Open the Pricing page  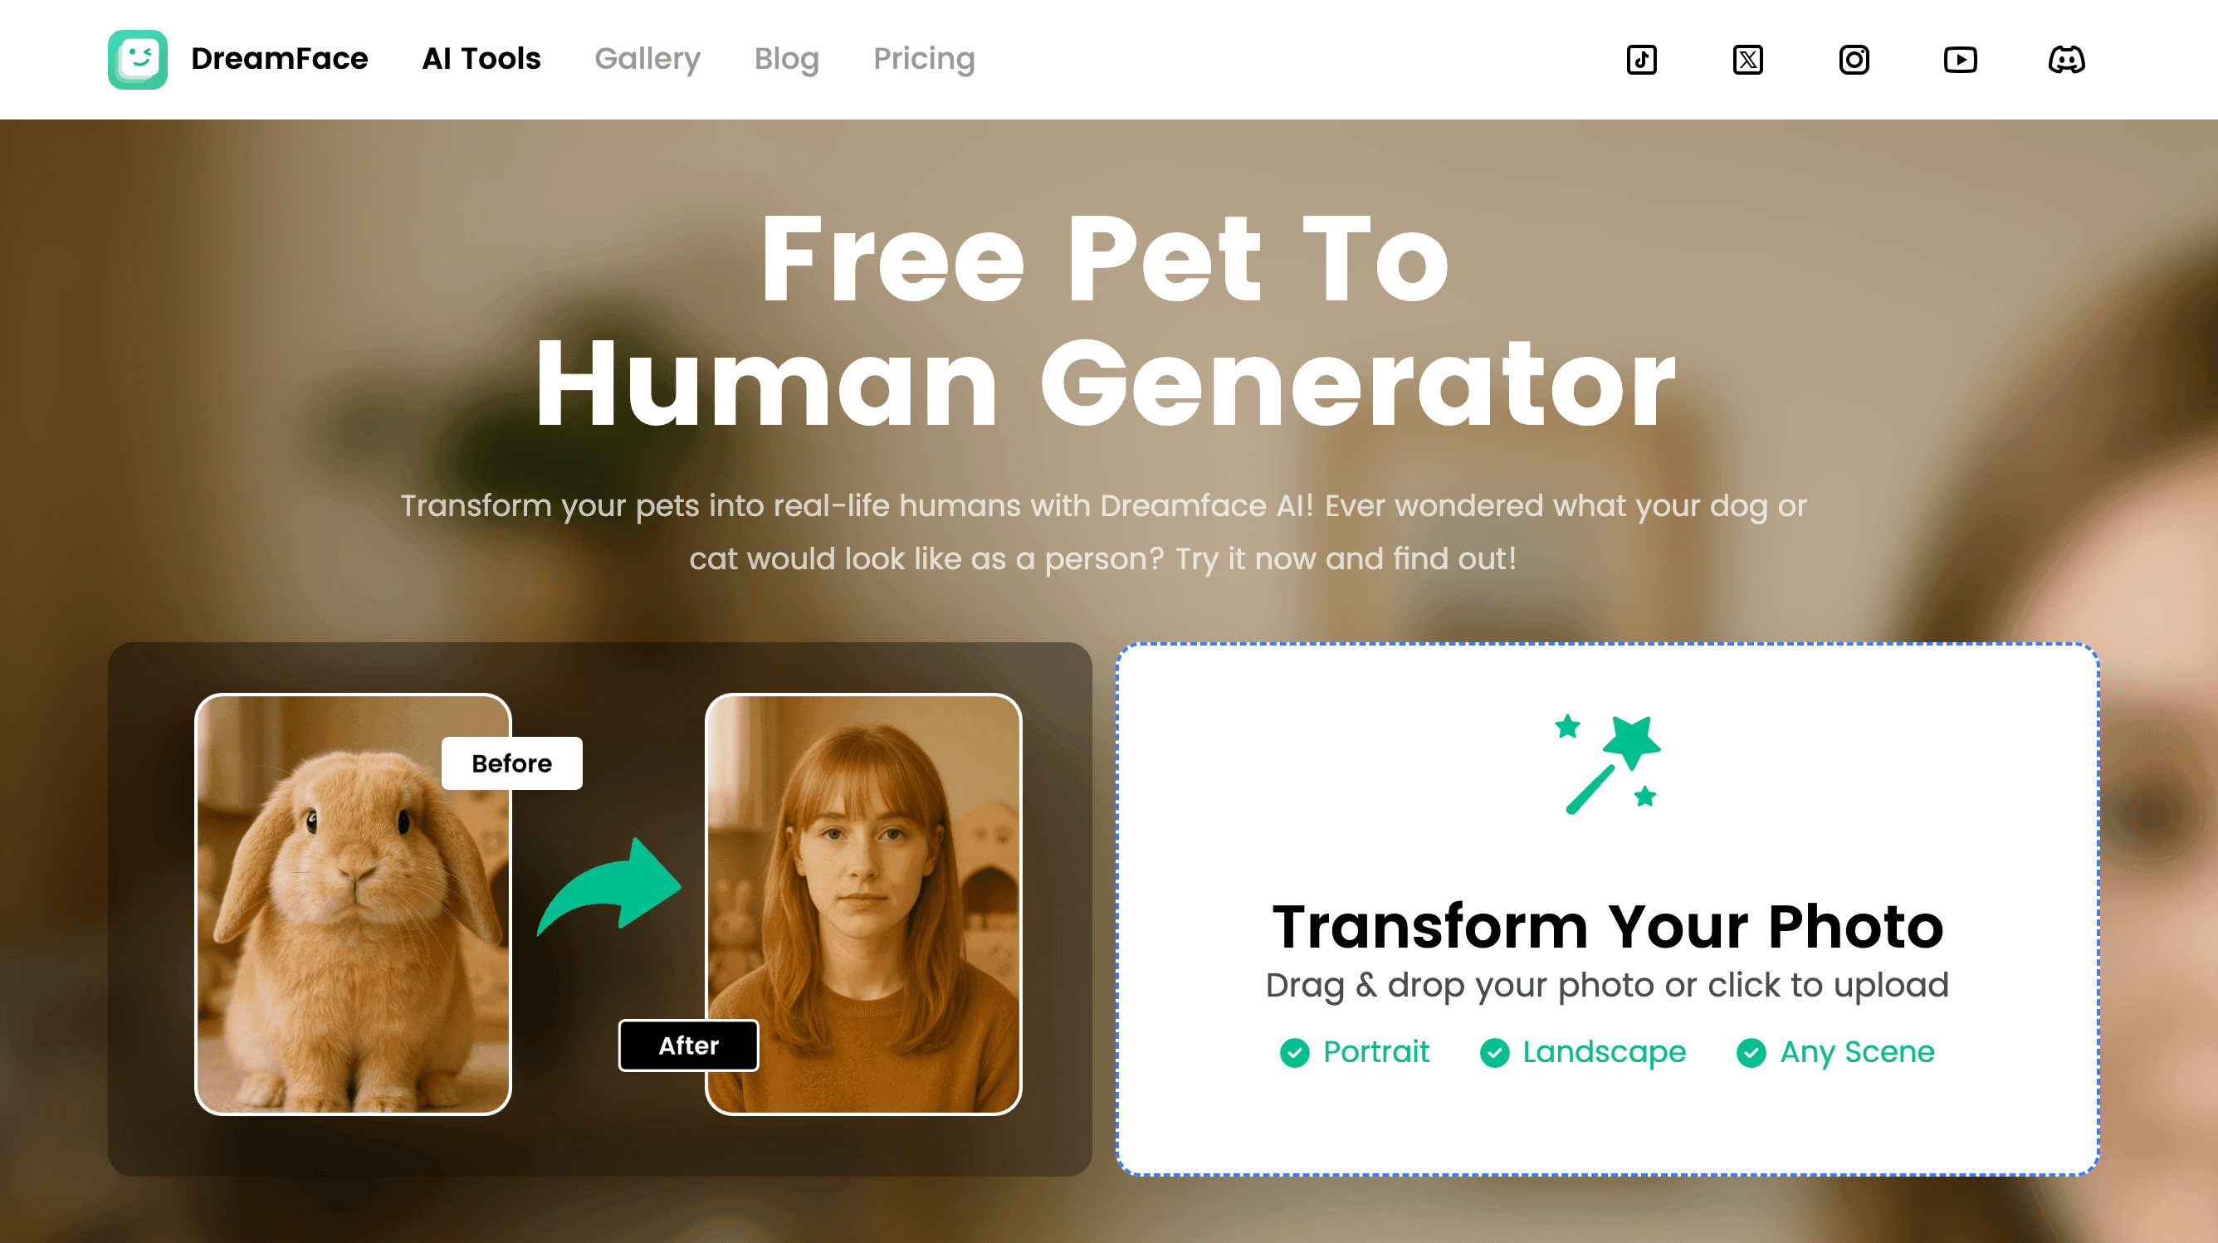tap(924, 59)
